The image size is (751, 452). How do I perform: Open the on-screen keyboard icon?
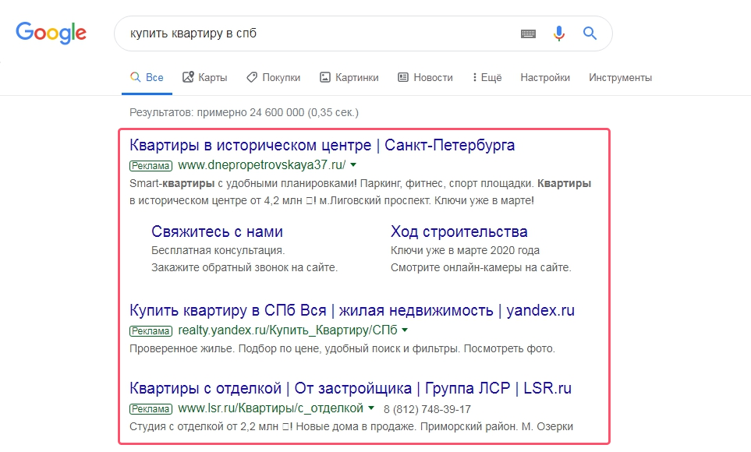[528, 34]
